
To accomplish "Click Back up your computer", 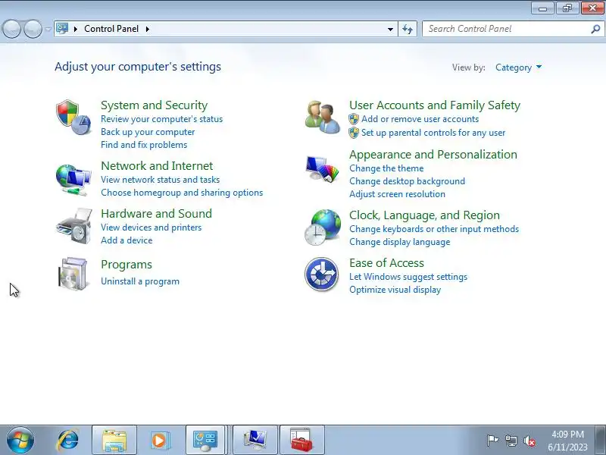I will pos(148,132).
